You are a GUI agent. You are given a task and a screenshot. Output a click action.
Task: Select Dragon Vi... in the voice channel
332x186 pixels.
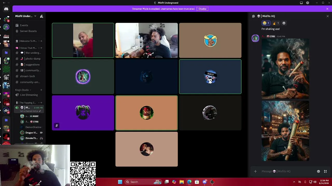pyautogui.click(x=32, y=133)
